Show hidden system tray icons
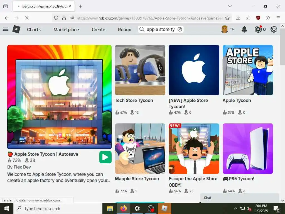 pos(235,208)
